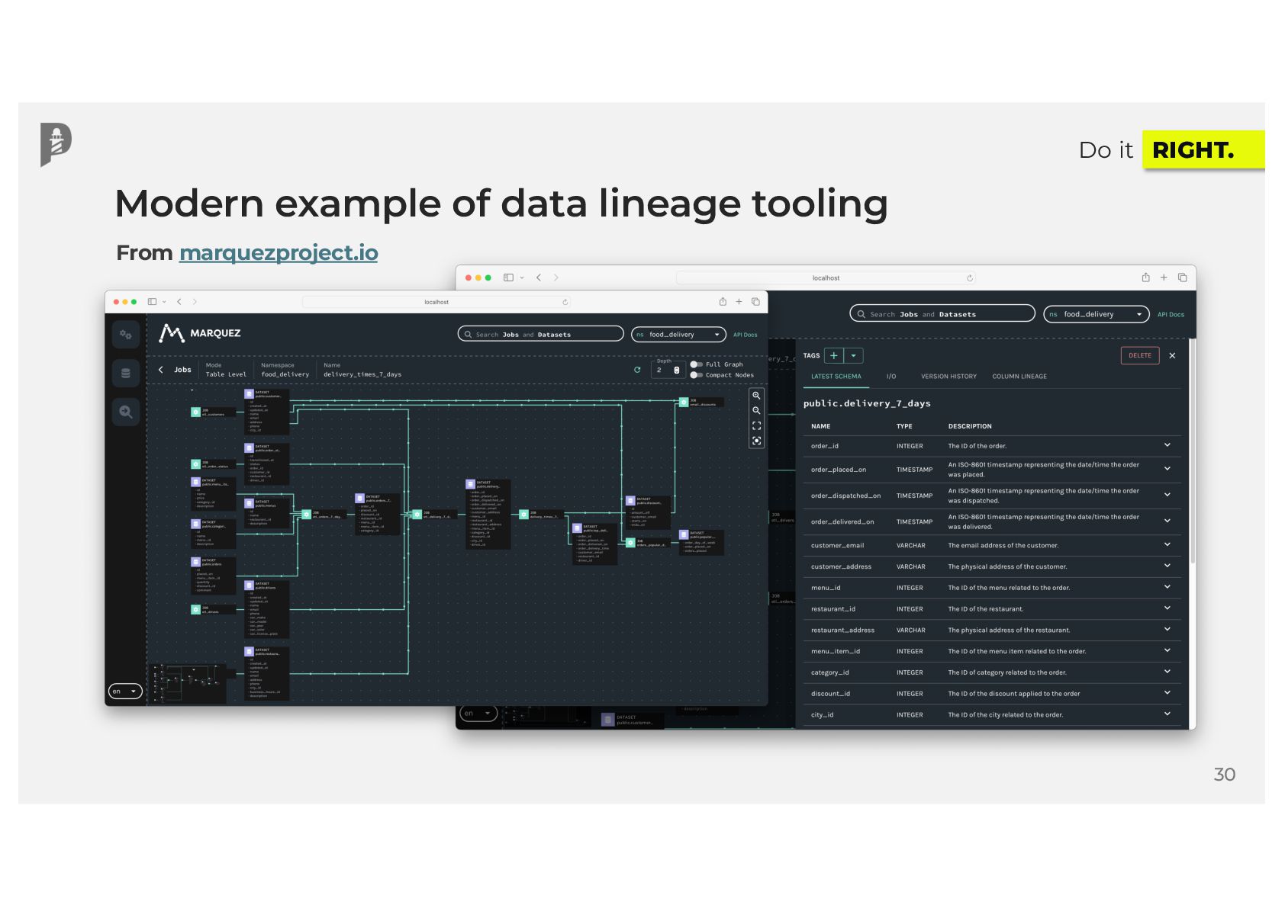
Task: Open API Docs in the front window
Action: click(746, 335)
